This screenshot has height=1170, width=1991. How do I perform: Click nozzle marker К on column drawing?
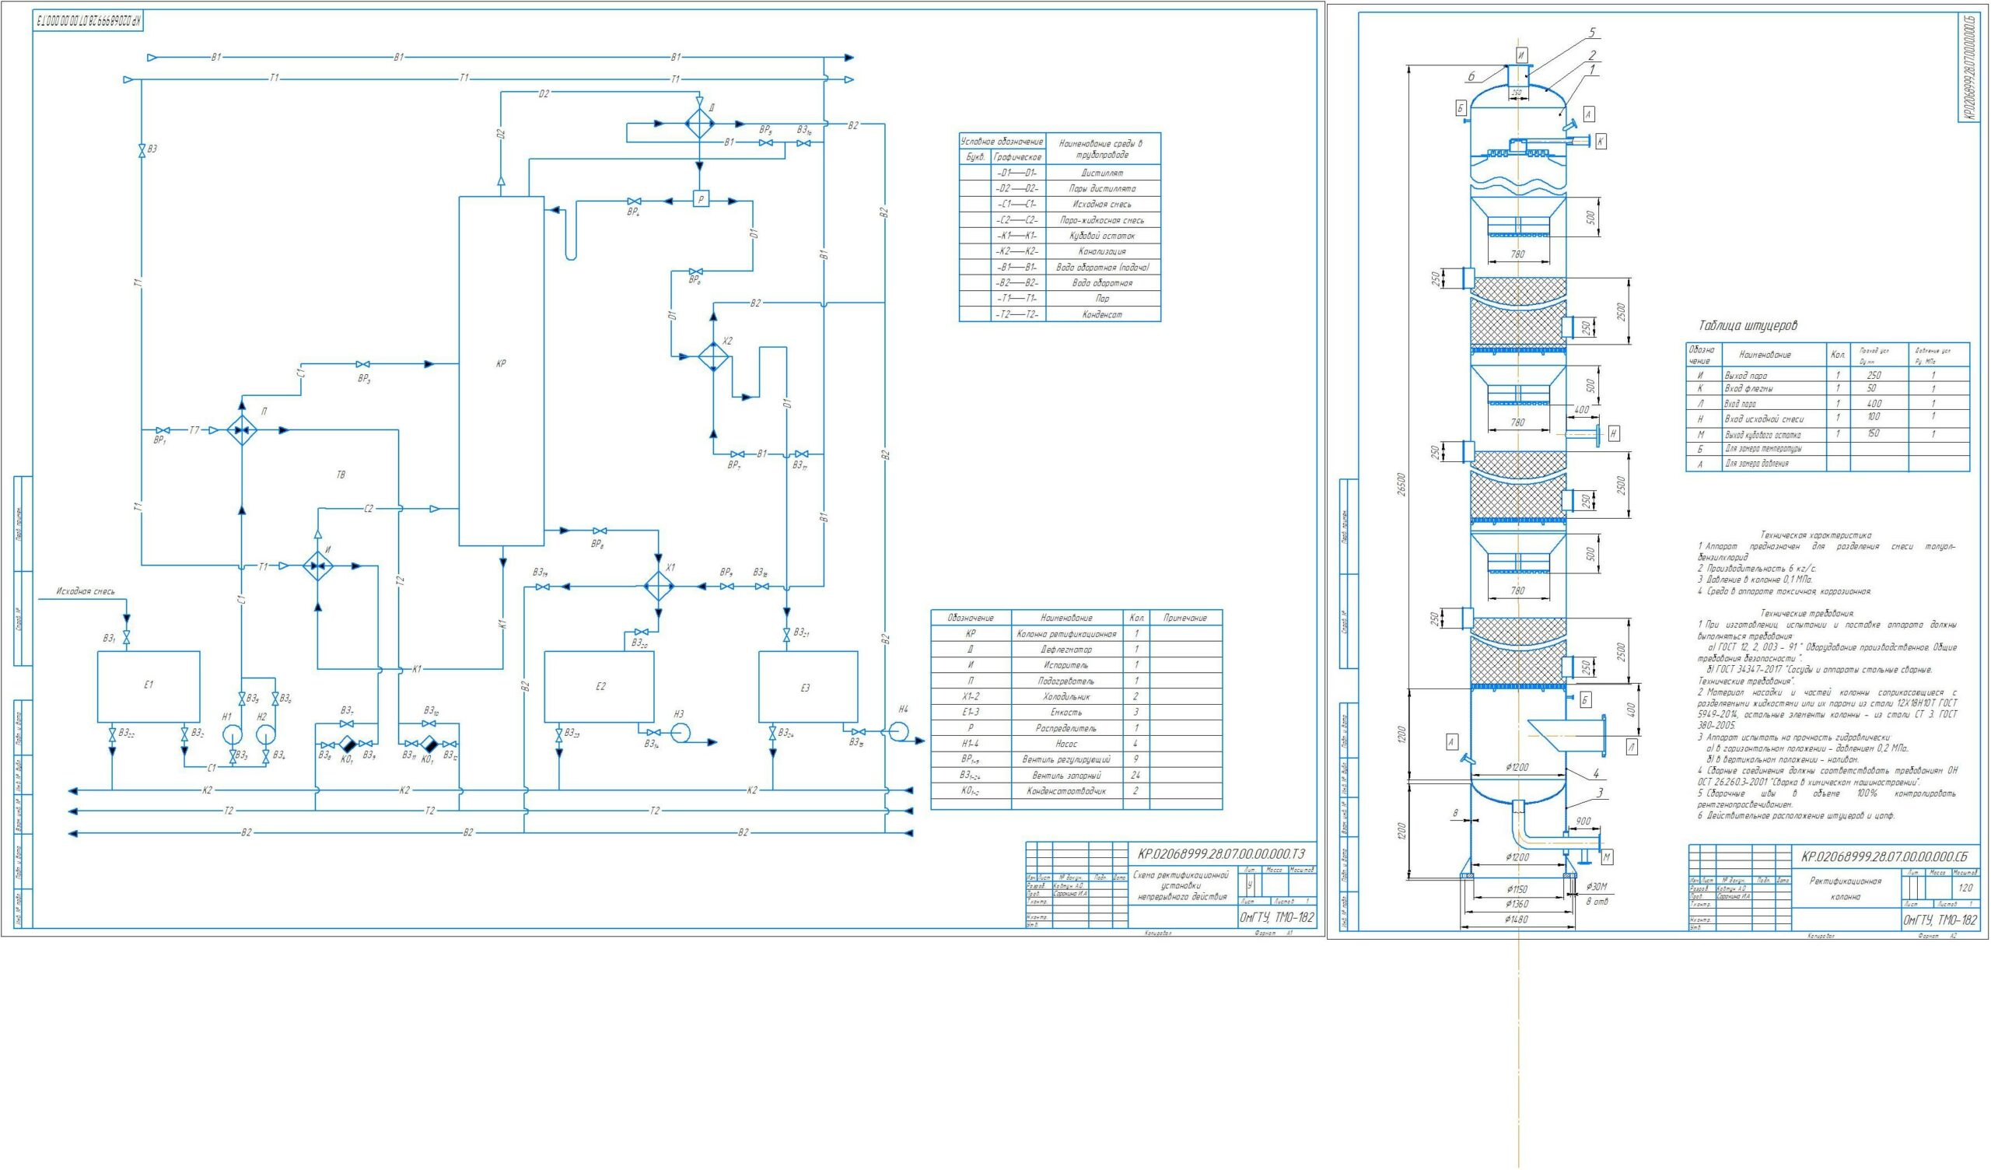[1601, 142]
